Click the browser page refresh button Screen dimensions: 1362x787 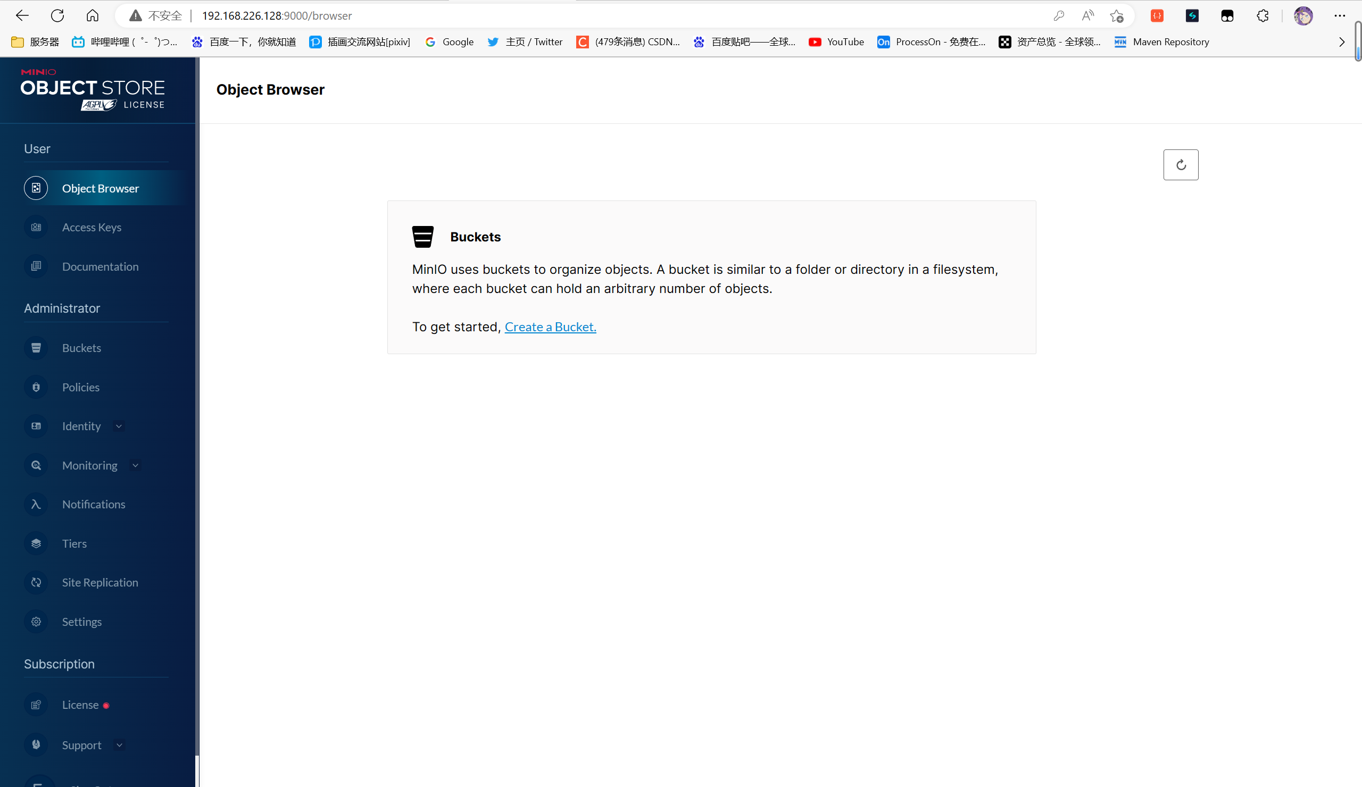tap(57, 15)
